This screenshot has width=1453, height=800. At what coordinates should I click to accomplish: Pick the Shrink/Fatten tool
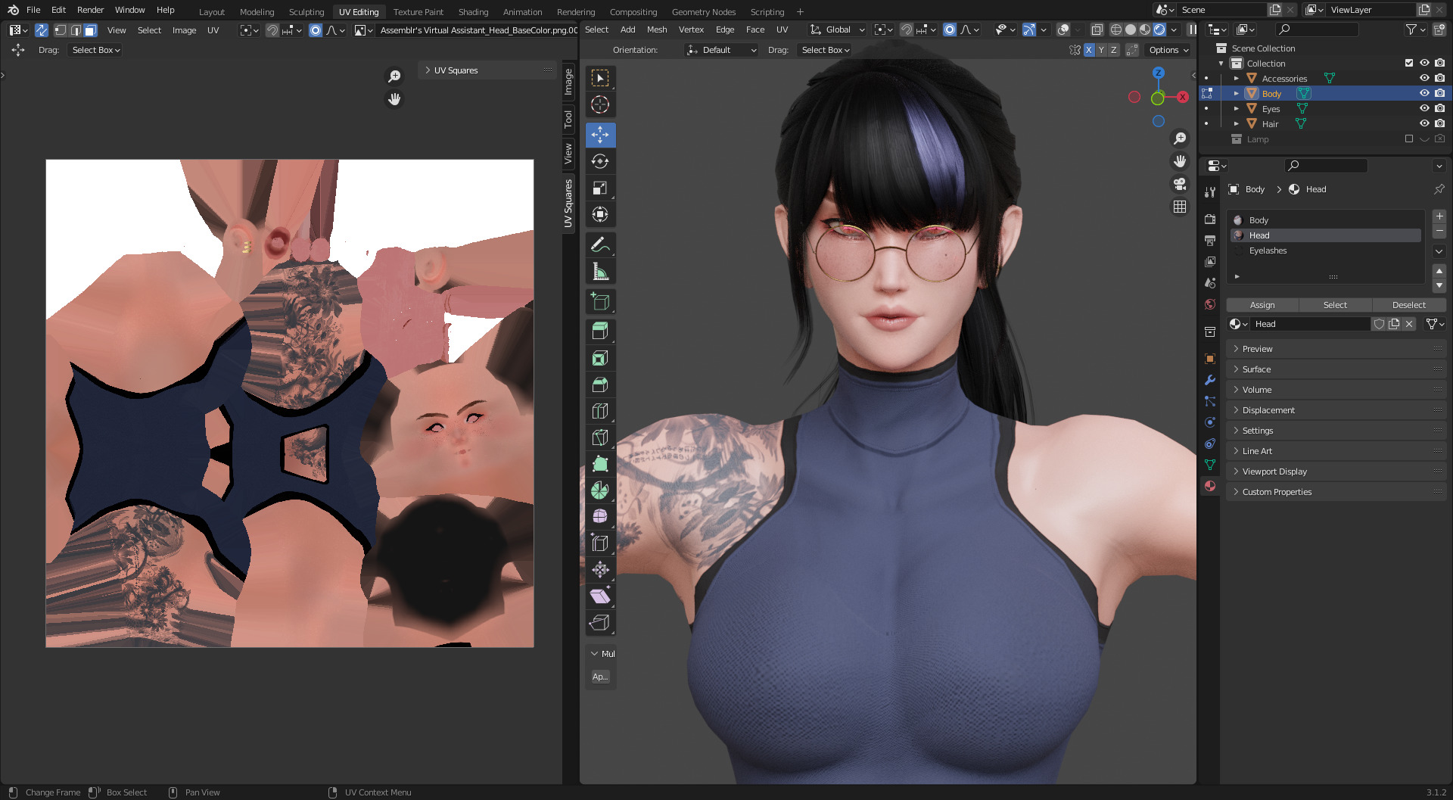[600, 570]
